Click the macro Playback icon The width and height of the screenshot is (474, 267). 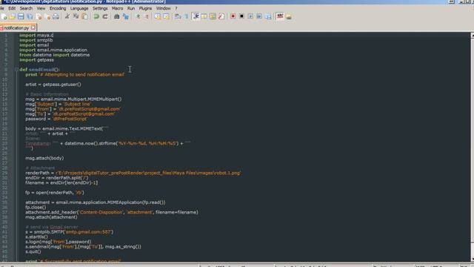(x=250, y=16)
